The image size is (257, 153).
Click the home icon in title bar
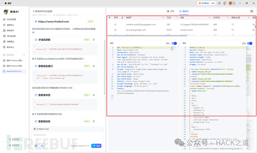point(6,3)
